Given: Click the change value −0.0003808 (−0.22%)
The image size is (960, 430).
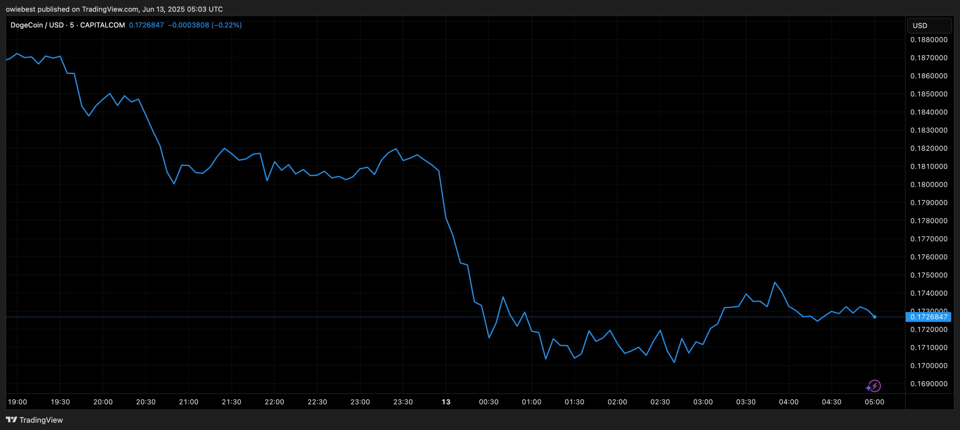Looking at the screenshot, I should coord(205,25).
